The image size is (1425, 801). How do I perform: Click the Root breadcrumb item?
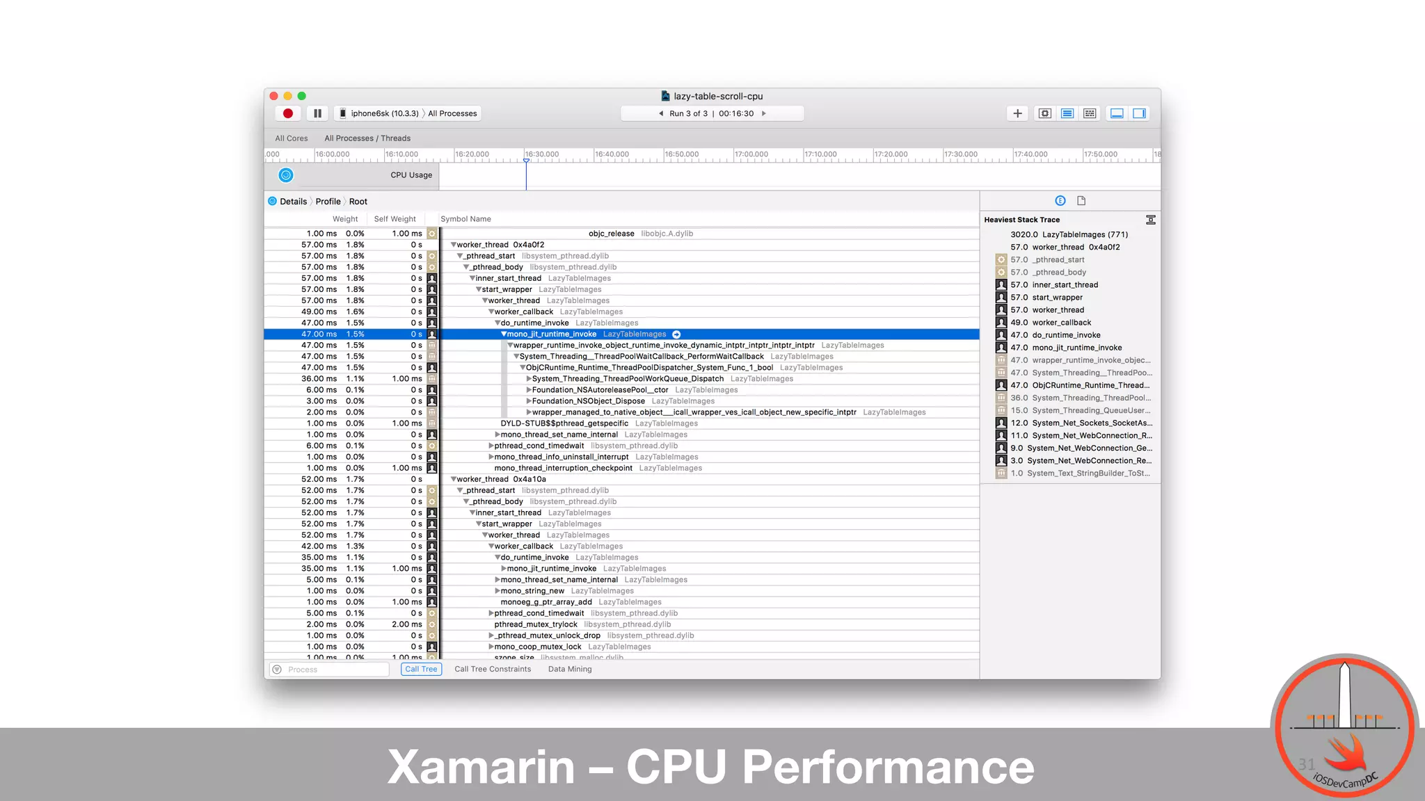click(358, 202)
